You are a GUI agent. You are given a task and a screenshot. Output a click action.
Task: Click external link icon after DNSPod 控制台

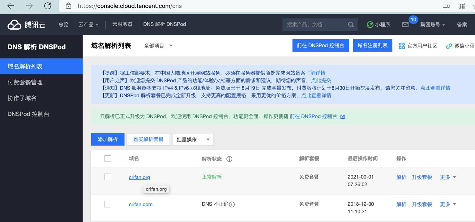(342, 117)
